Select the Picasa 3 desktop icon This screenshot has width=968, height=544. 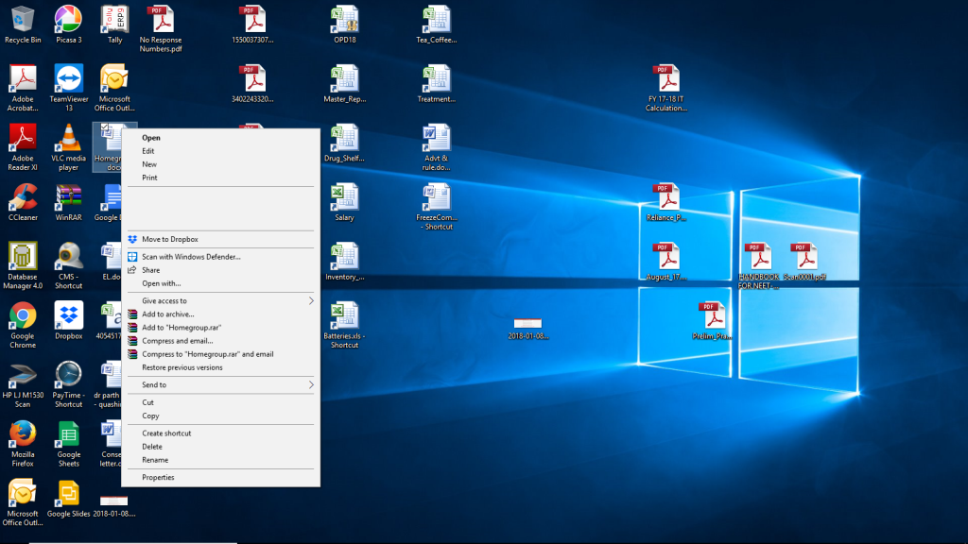[68, 25]
